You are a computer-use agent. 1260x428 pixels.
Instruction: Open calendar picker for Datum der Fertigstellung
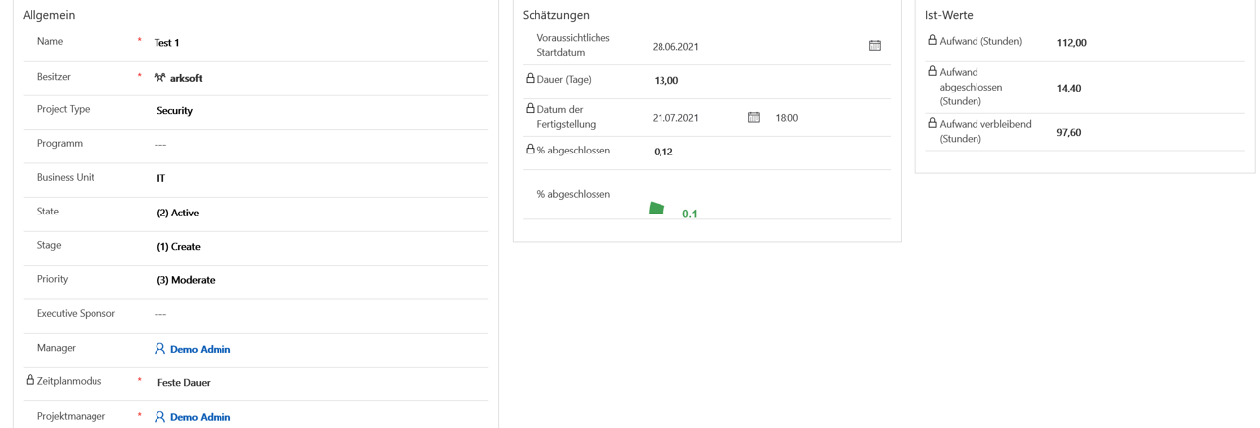tap(753, 117)
